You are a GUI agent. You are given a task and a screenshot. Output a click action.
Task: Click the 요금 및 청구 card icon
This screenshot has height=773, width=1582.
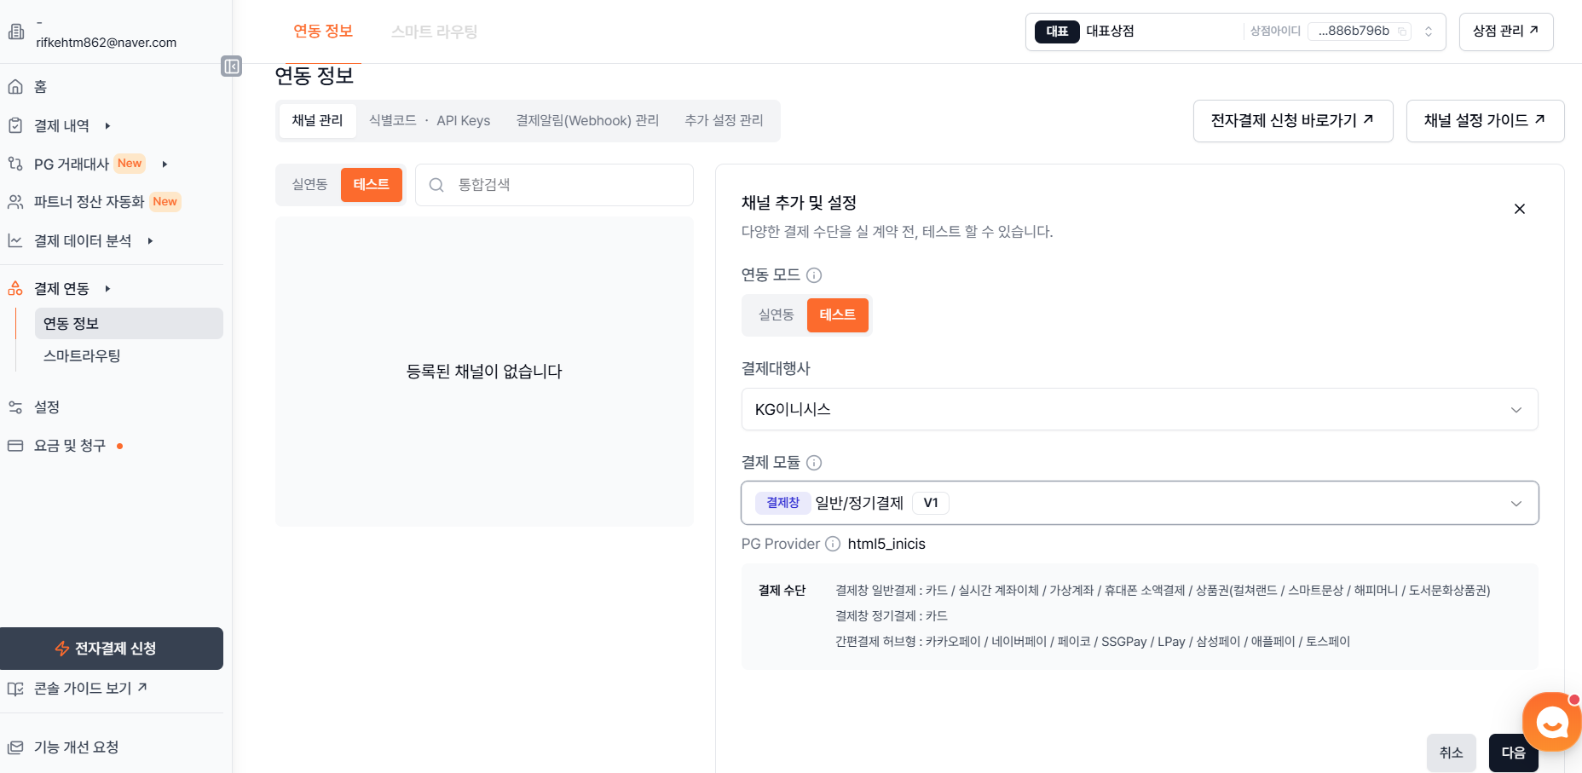point(15,446)
